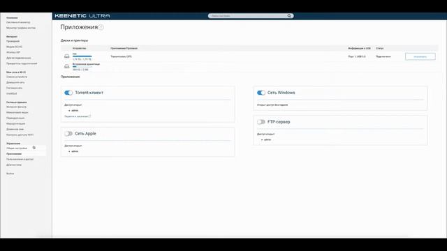Click the Keenetic Ultra logo

(x=82, y=16)
